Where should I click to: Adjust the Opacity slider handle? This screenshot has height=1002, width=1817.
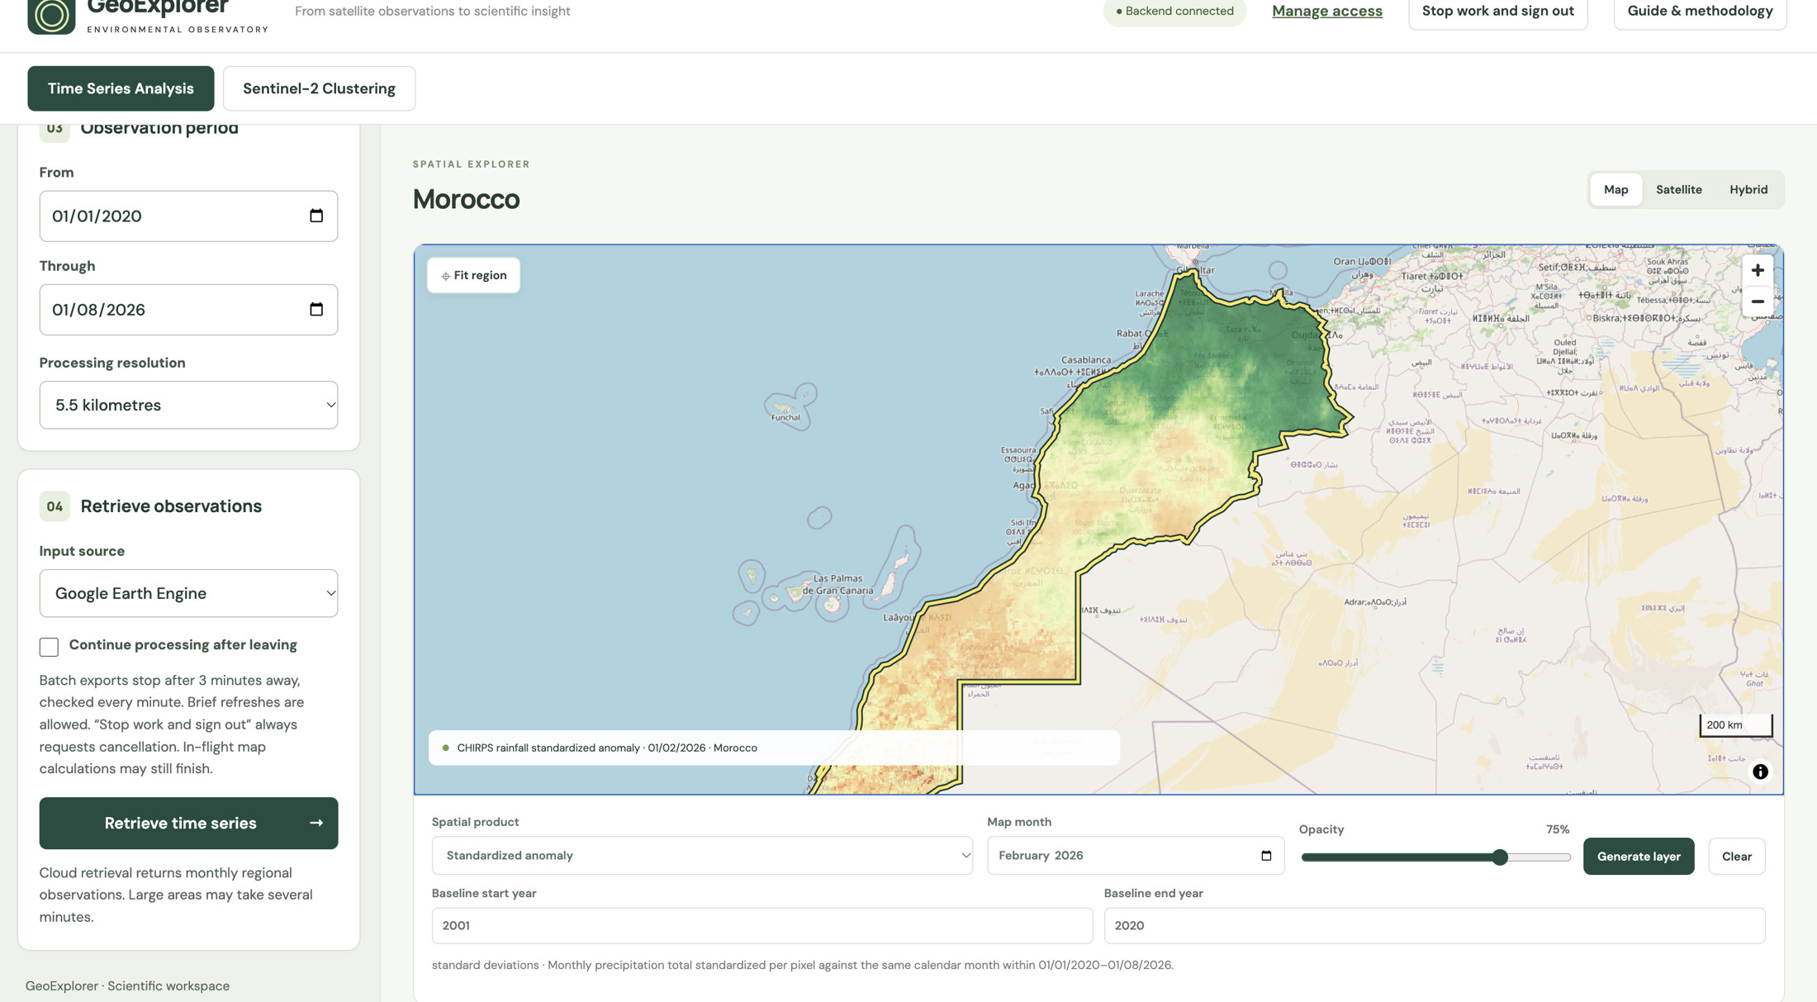[x=1500, y=857]
